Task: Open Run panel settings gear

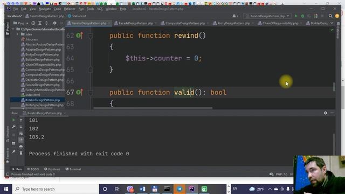Action: pyautogui.click(x=326, y=113)
